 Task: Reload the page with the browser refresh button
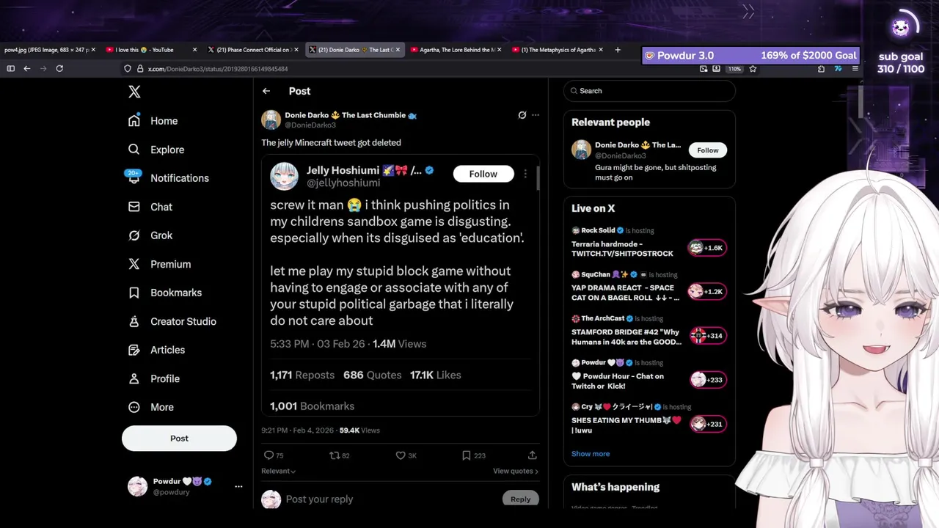pos(59,68)
